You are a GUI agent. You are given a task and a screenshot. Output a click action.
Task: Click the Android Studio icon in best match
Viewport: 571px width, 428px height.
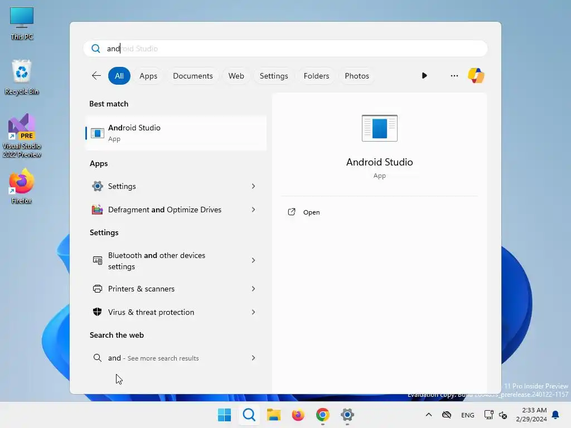coord(97,133)
